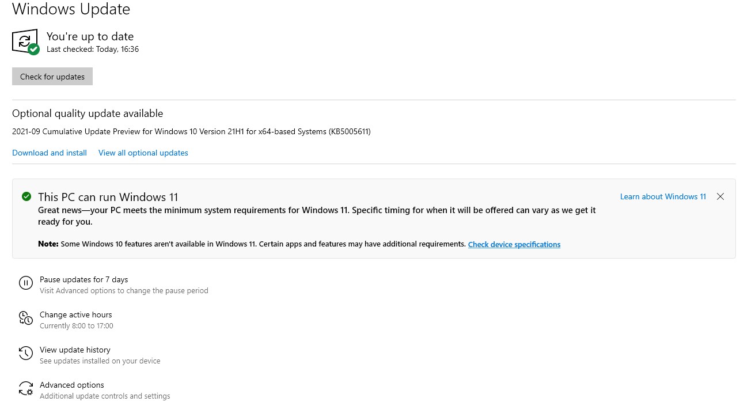Image resolution: width=744 pixels, height=413 pixels.
Task: Open the Learn about Windows 11 link
Action: (x=663, y=196)
